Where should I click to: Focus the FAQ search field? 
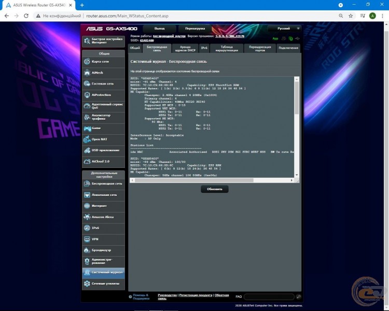point(269,296)
